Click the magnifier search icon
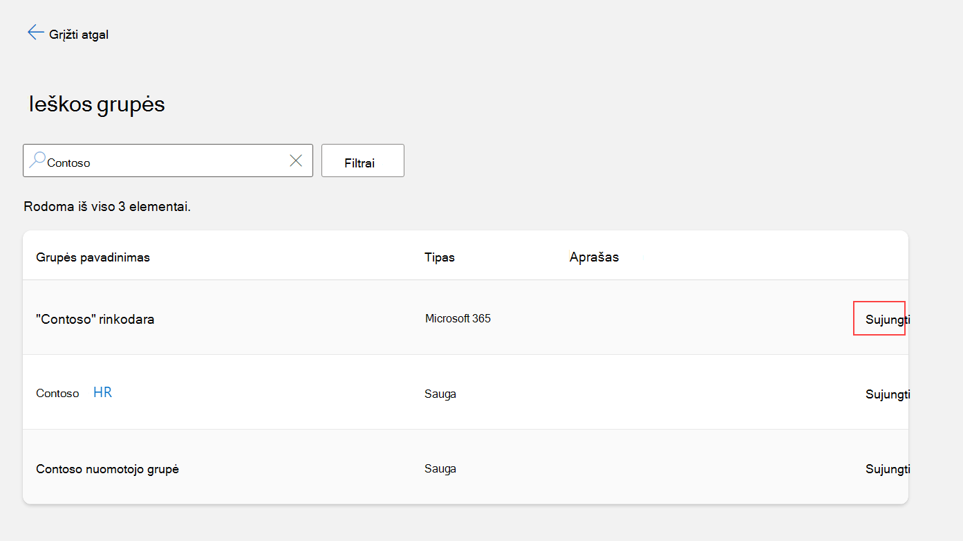963x541 pixels. [x=37, y=161]
